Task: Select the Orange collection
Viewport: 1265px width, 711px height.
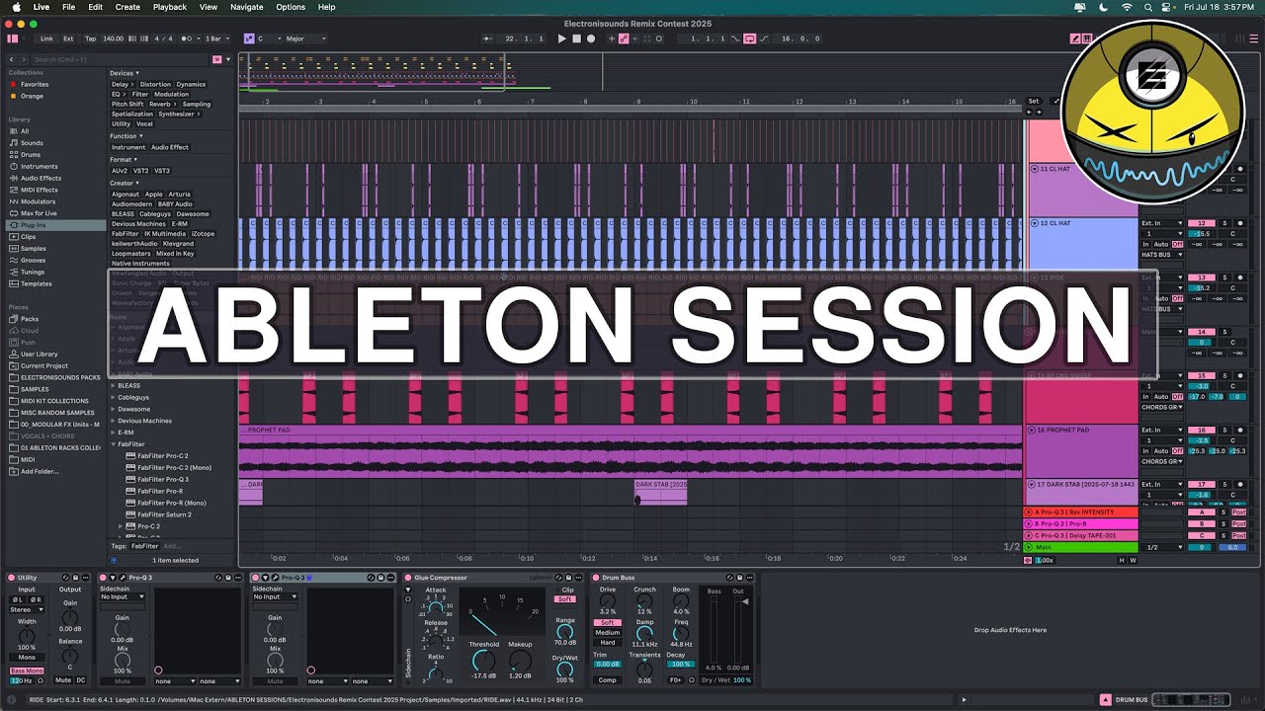Action: [32, 96]
